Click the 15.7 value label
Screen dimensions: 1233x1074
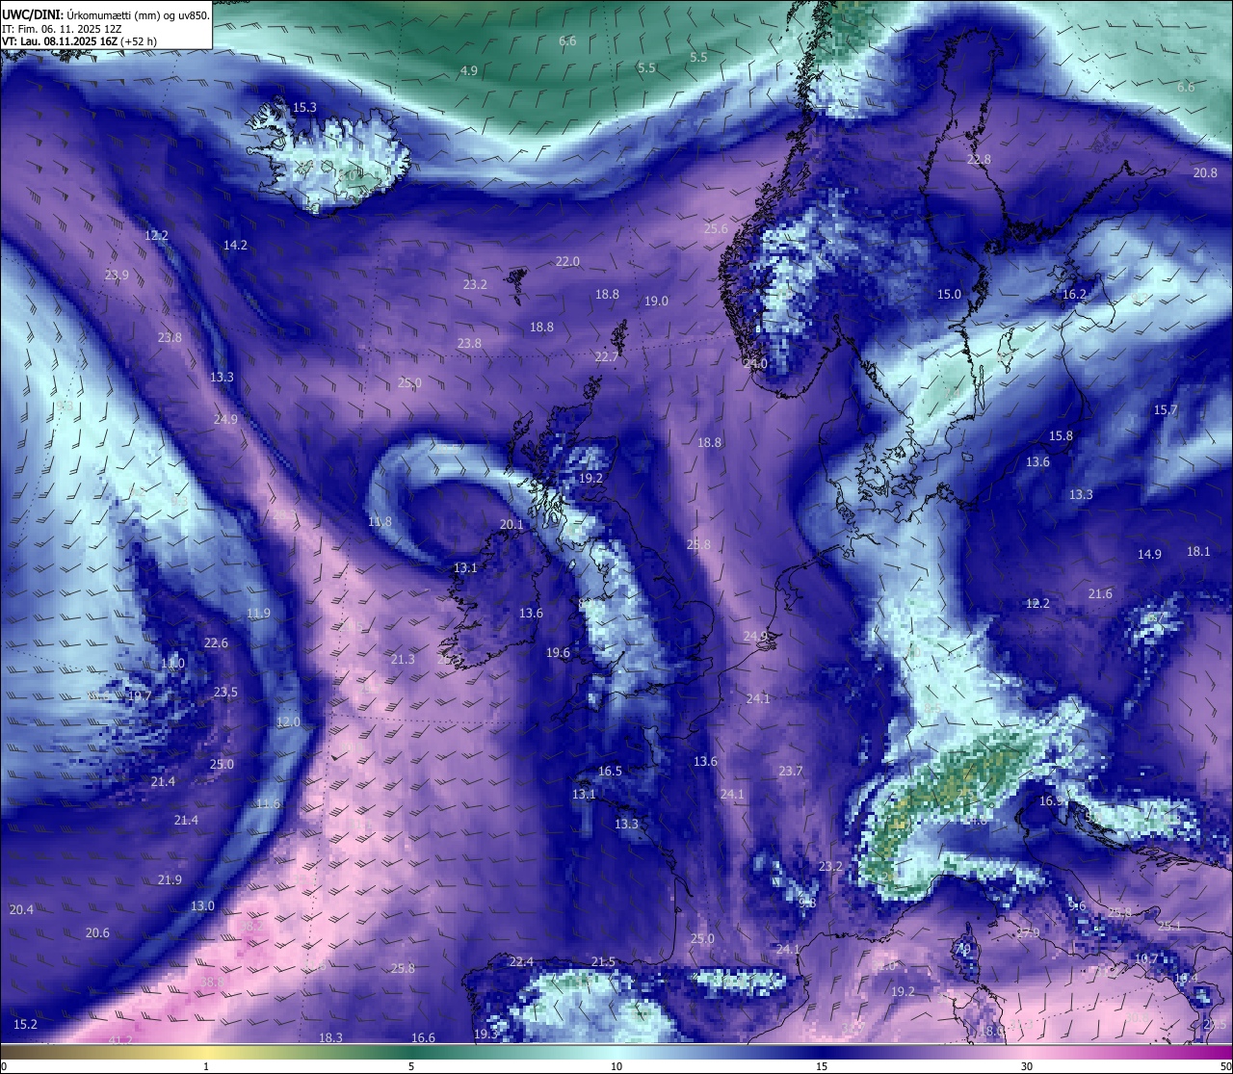[x=1166, y=410]
